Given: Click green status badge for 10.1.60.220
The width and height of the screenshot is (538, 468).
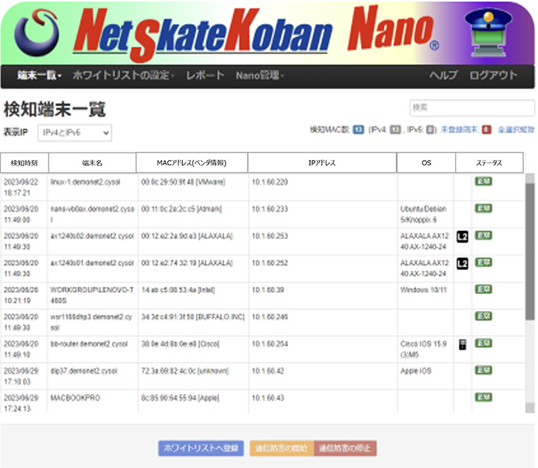Looking at the screenshot, I should coord(483,182).
